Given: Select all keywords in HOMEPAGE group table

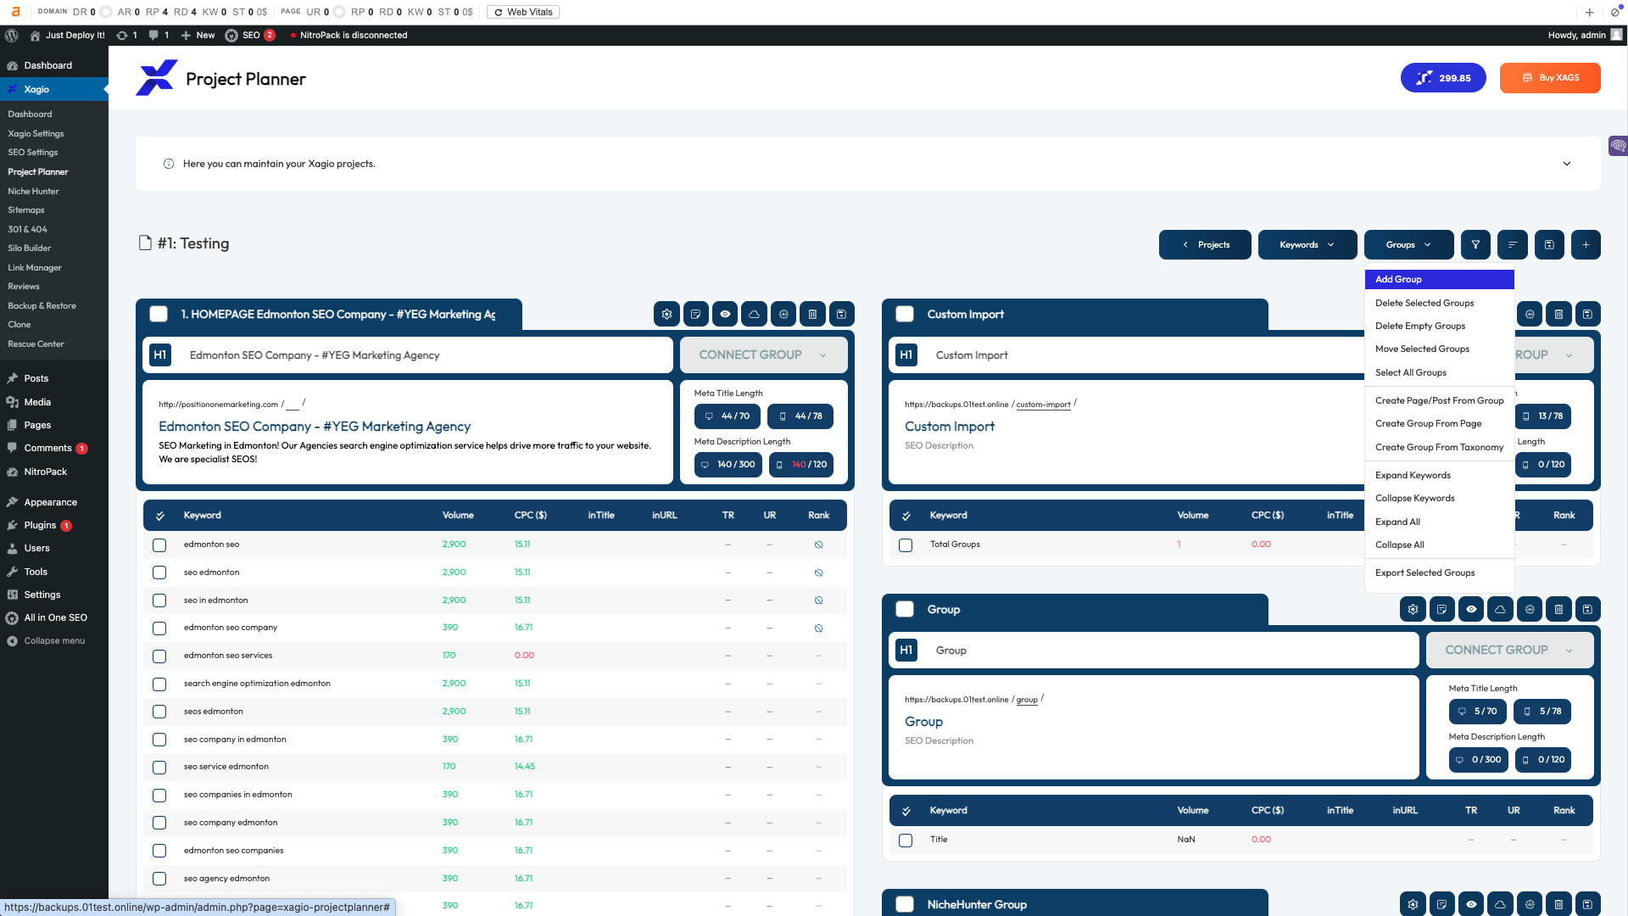Looking at the screenshot, I should tap(159, 516).
